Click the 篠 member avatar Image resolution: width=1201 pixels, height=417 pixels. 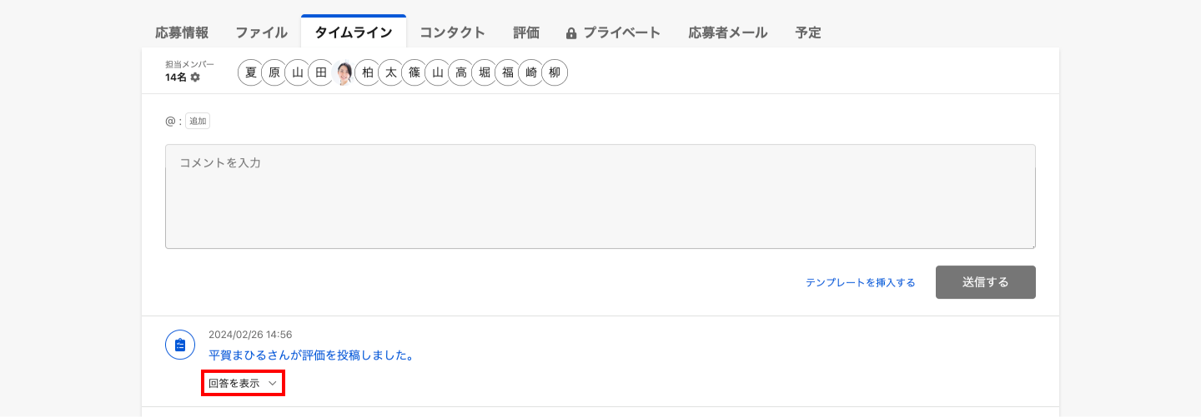[414, 73]
